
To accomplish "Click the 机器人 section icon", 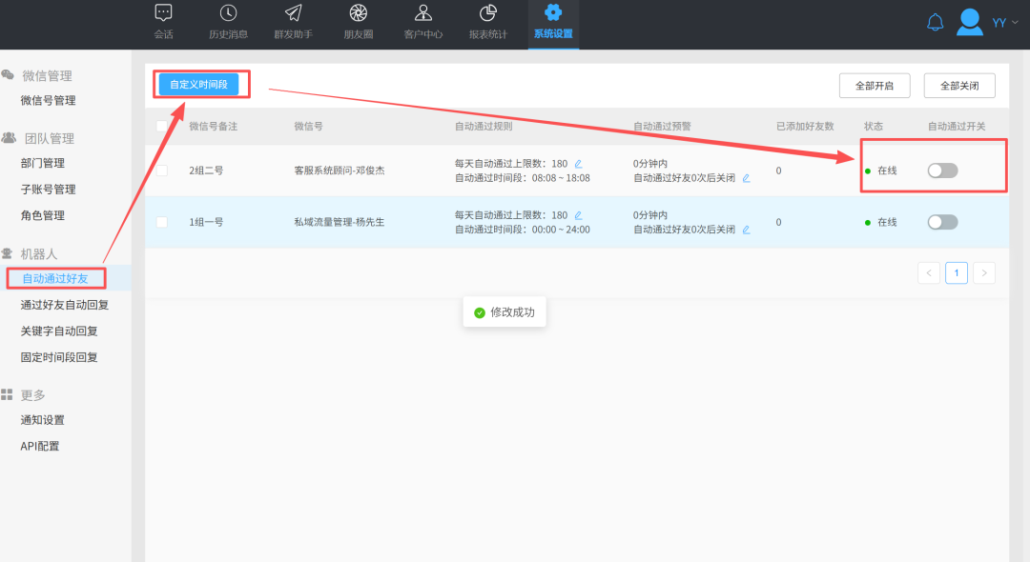I will point(8,253).
